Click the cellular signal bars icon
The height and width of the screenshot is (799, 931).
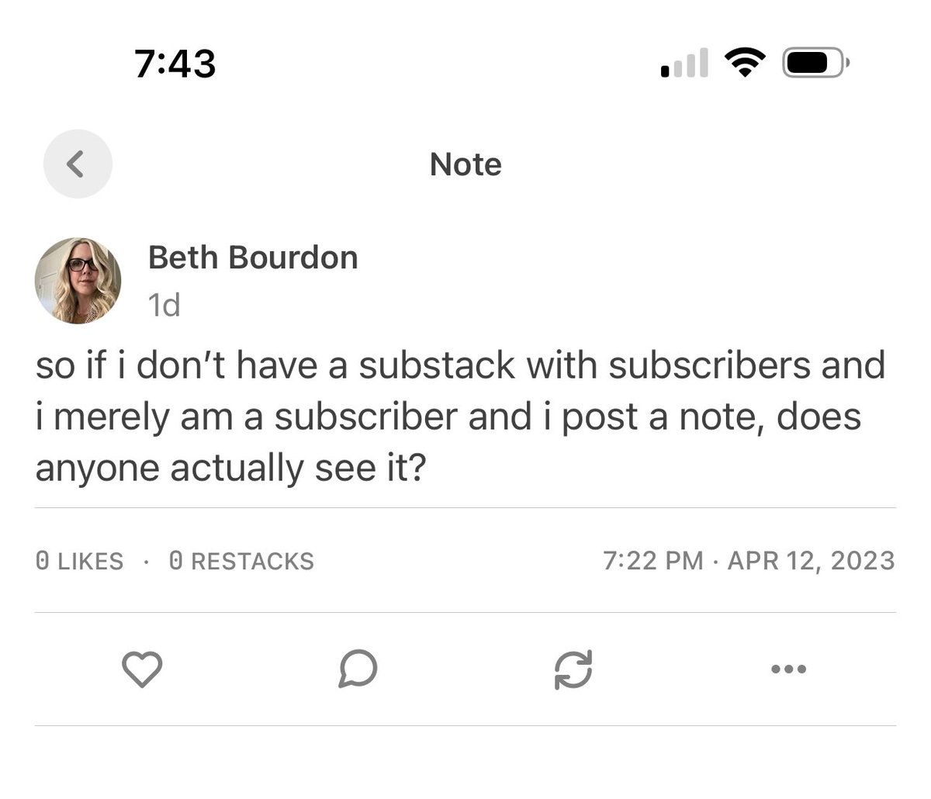pos(684,64)
